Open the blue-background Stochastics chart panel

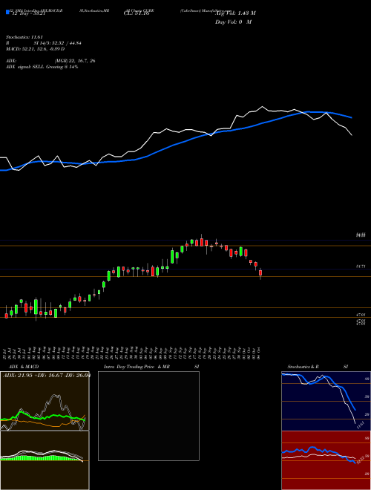(326, 401)
